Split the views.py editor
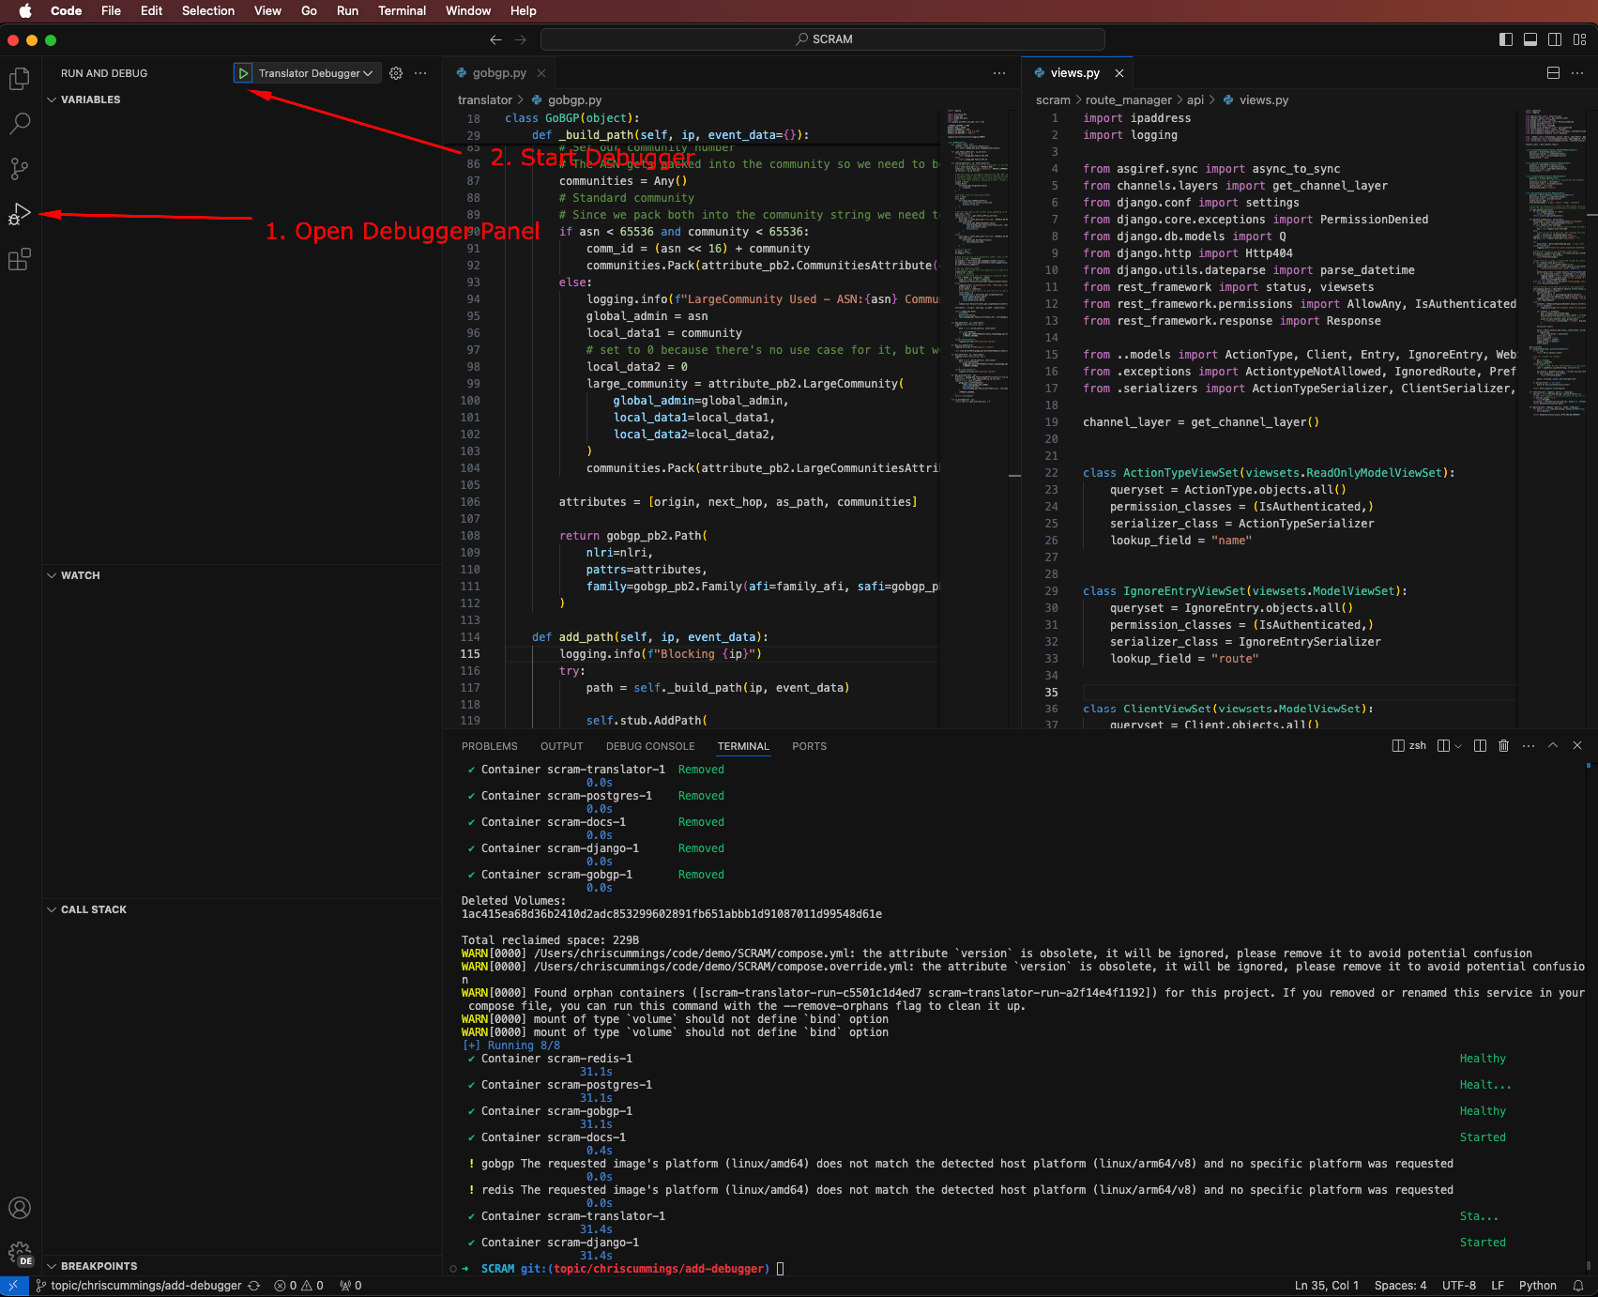Image resolution: width=1598 pixels, height=1297 pixels. click(x=1553, y=73)
